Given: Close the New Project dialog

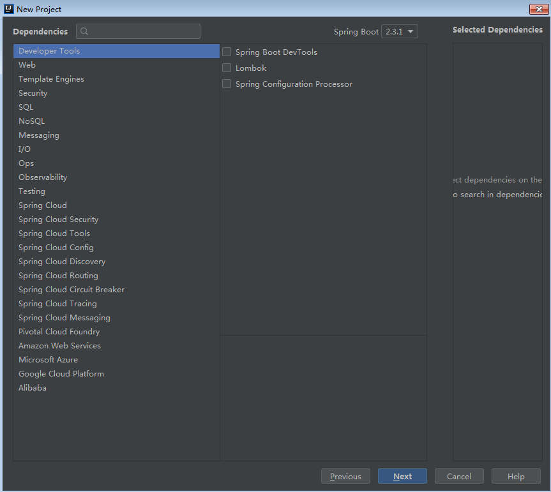Looking at the screenshot, I should click(539, 9).
